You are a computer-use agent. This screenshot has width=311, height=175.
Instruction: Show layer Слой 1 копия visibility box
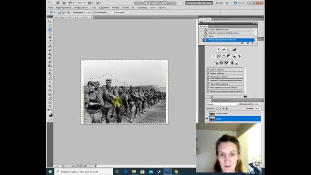[x=207, y=113]
